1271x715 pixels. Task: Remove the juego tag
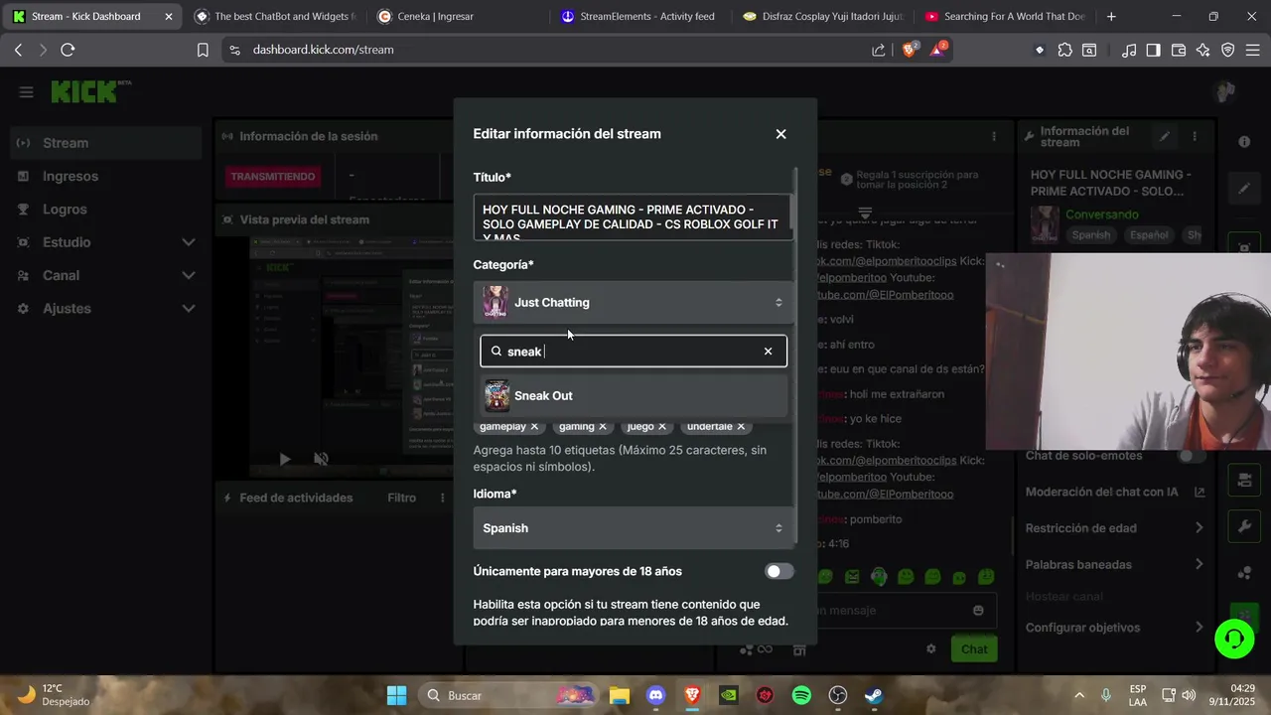[x=662, y=426]
